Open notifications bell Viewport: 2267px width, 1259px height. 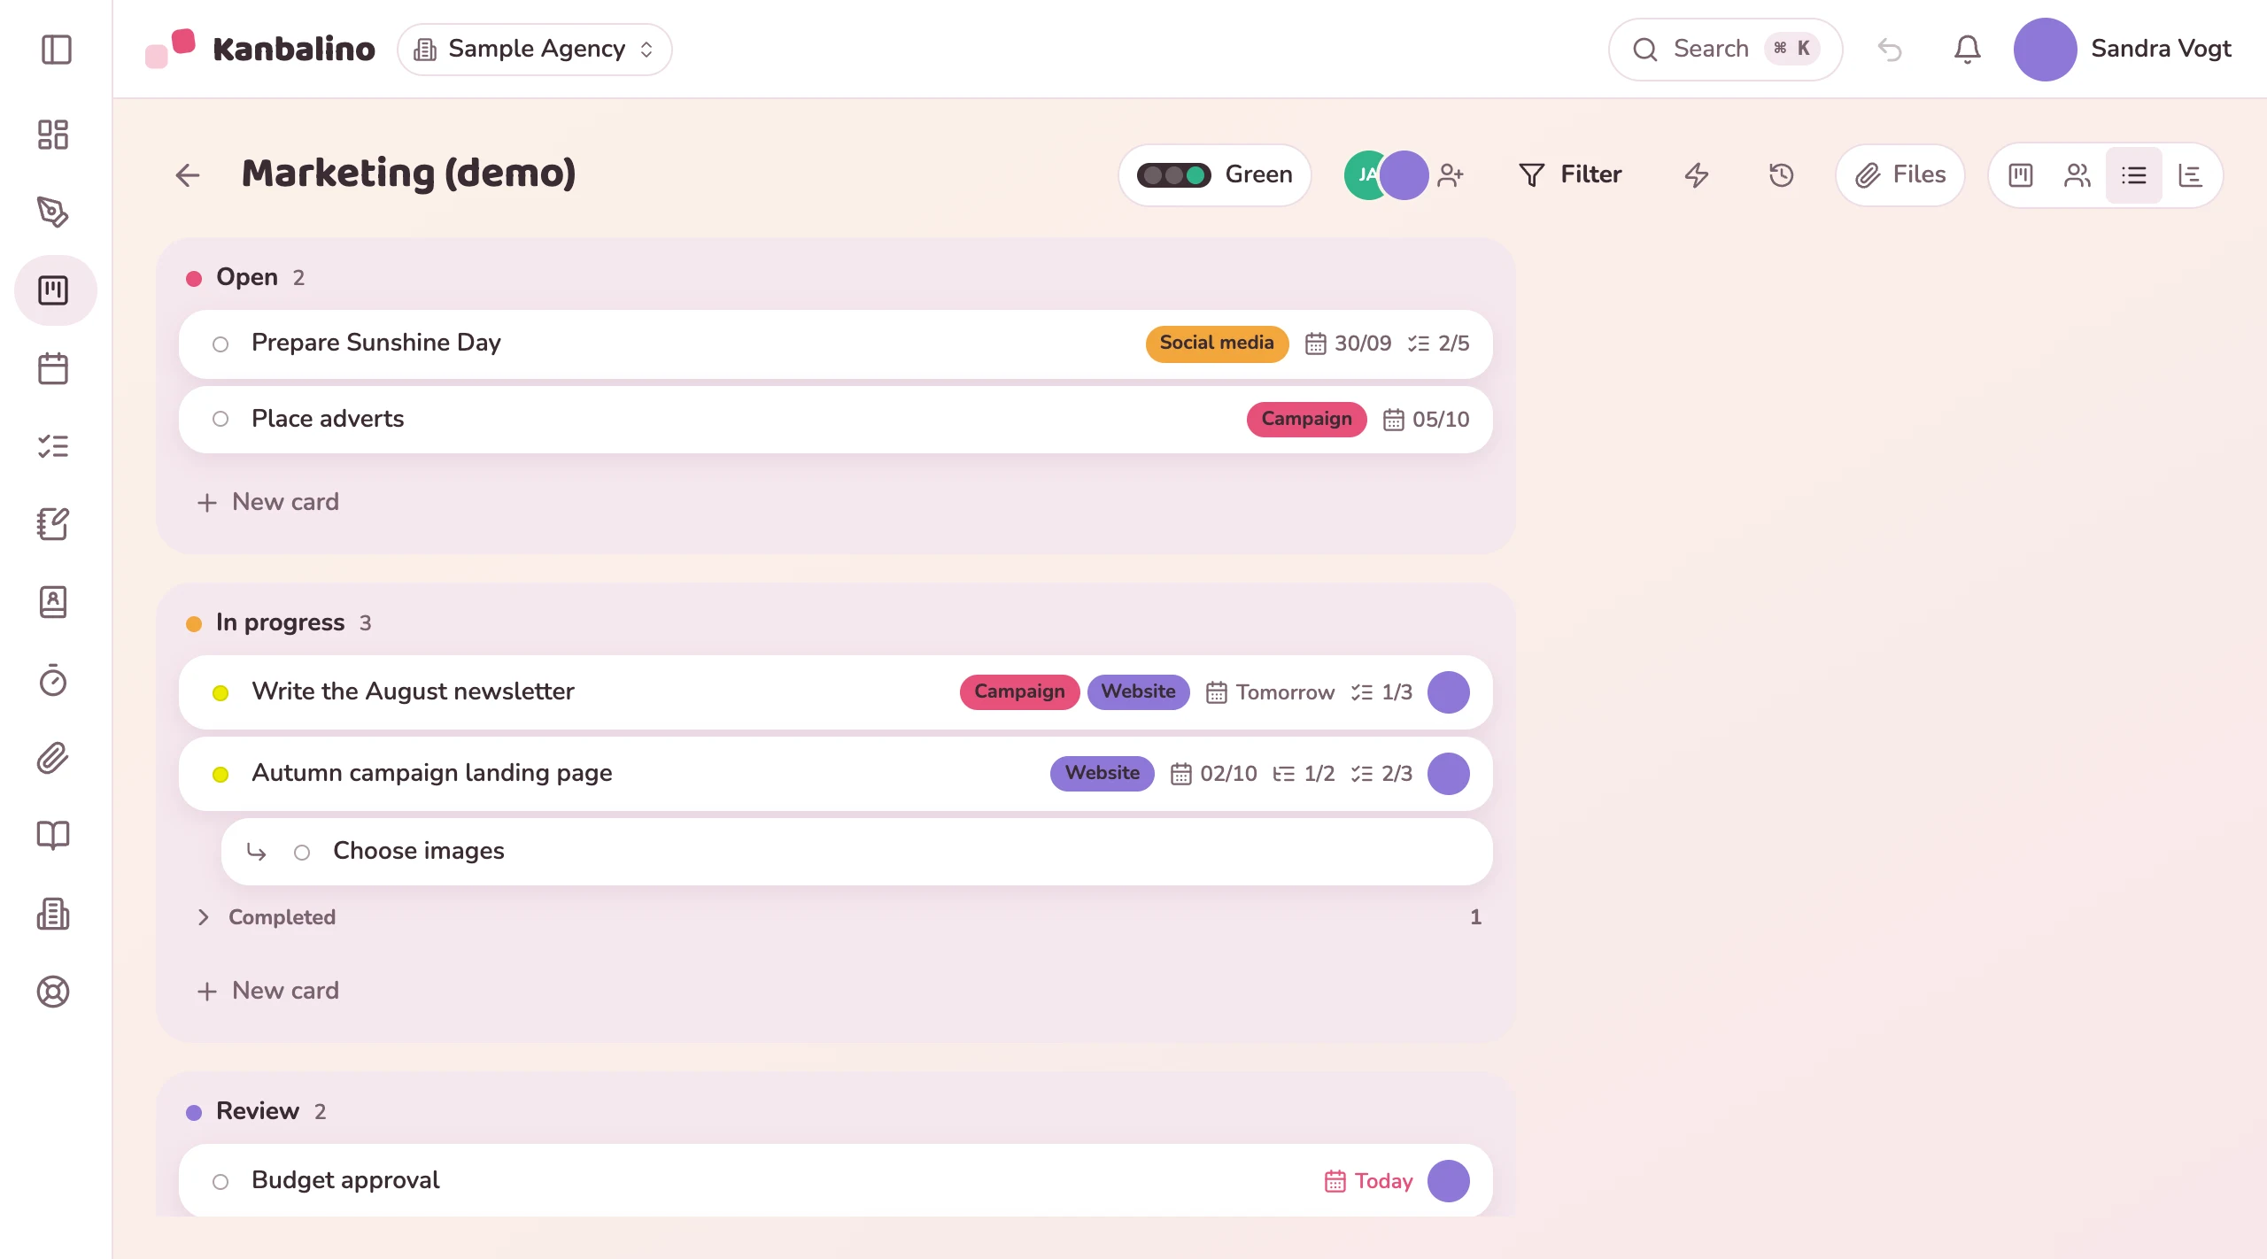1967,50
